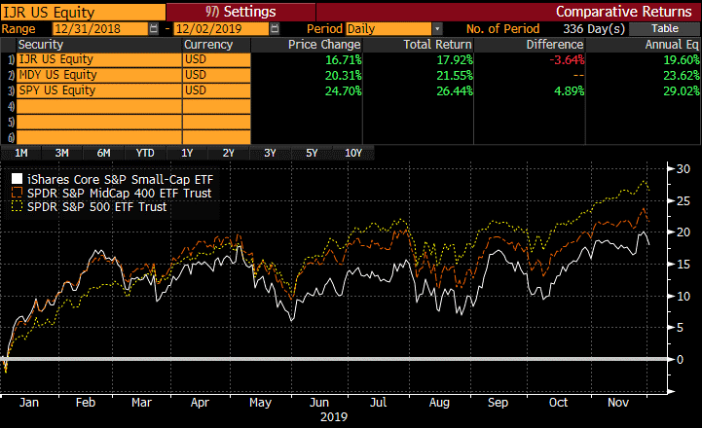Click the Comparative Returns title
702x428 pixels.
click(x=624, y=12)
